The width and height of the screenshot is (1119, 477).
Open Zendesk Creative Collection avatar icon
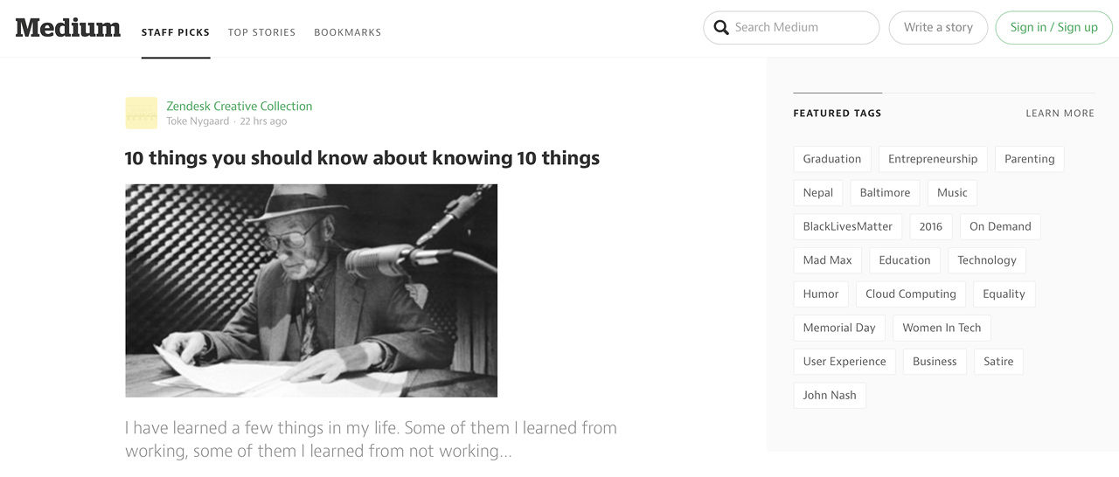[x=141, y=114]
